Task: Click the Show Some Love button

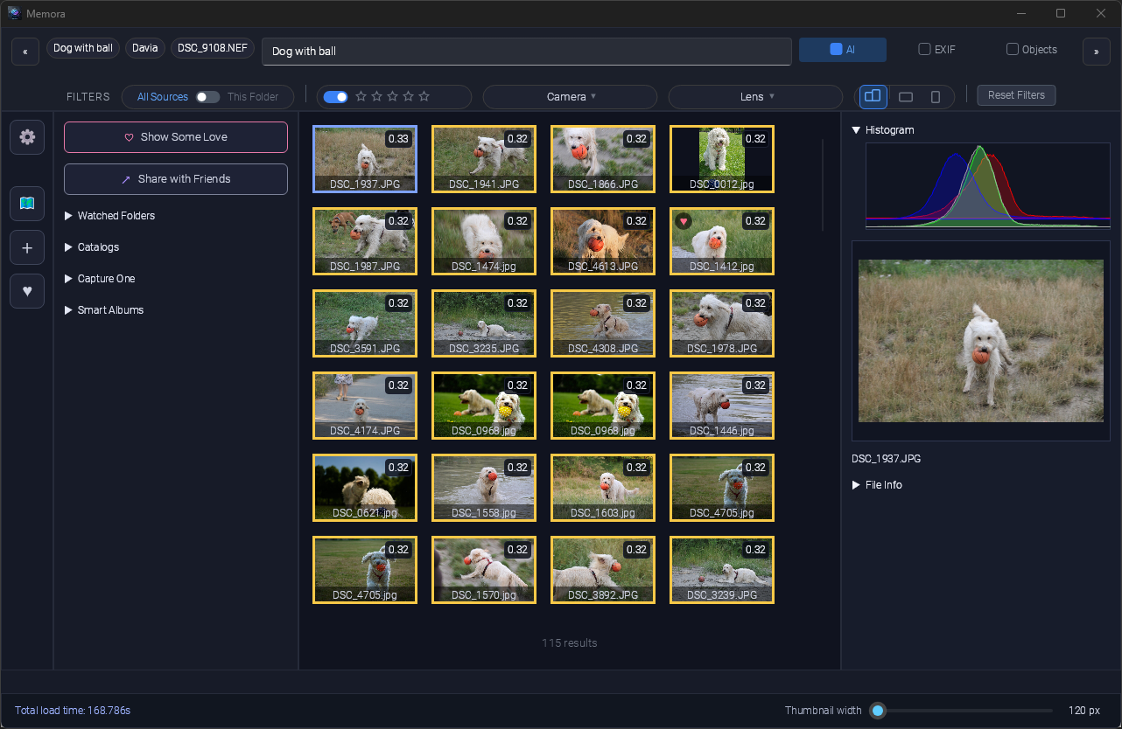Action: 175,137
